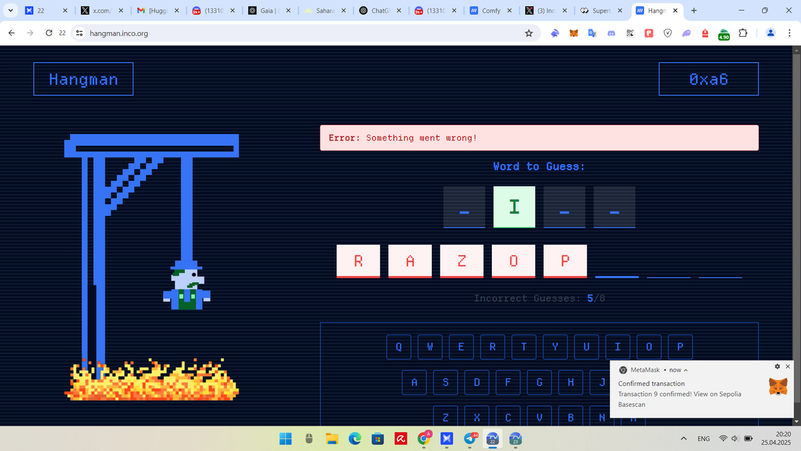Screen dimensions: 801x451
Task: Guess letter F on the keyboard
Action: (508, 382)
